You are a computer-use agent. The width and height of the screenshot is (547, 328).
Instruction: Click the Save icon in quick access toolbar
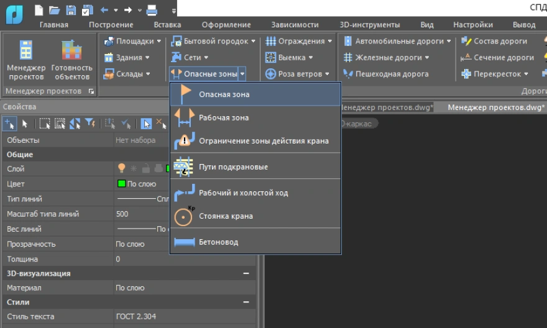coord(71,9)
